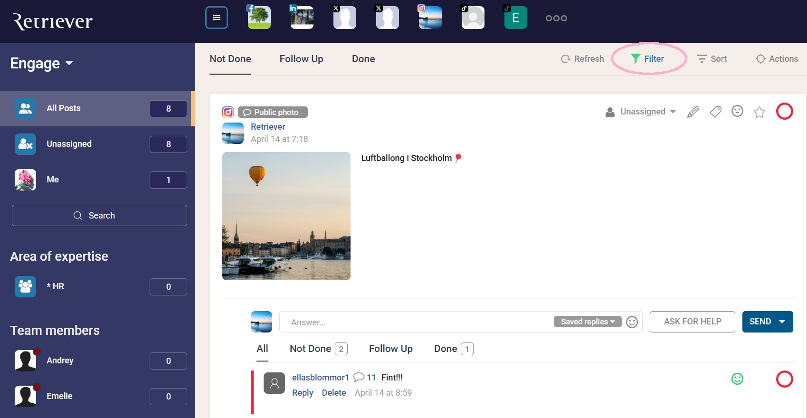Click Emelie's avatar in Team members
Viewport: 807px width, 418px height.
pyautogui.click(x=25, y=396)
